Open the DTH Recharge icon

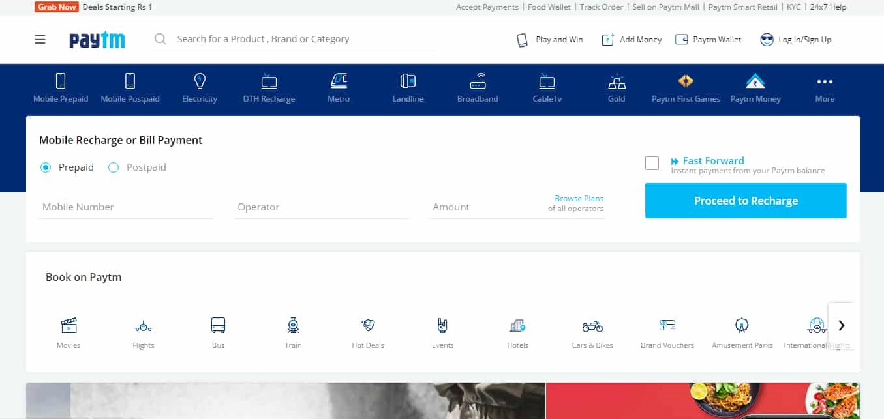[269, 81]
